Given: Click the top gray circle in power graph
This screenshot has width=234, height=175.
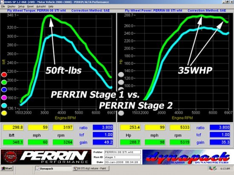Looking at the screenshot, I should 121,75.
